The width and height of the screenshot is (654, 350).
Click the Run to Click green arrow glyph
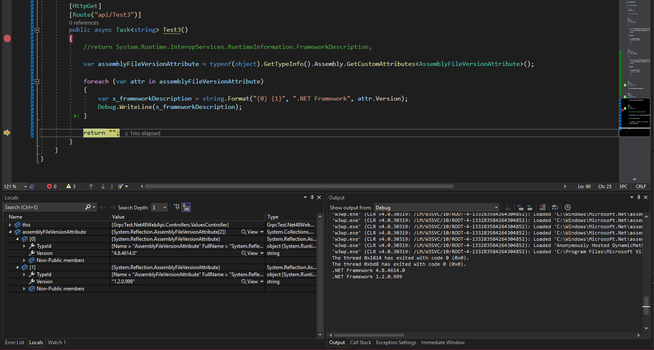76,116
